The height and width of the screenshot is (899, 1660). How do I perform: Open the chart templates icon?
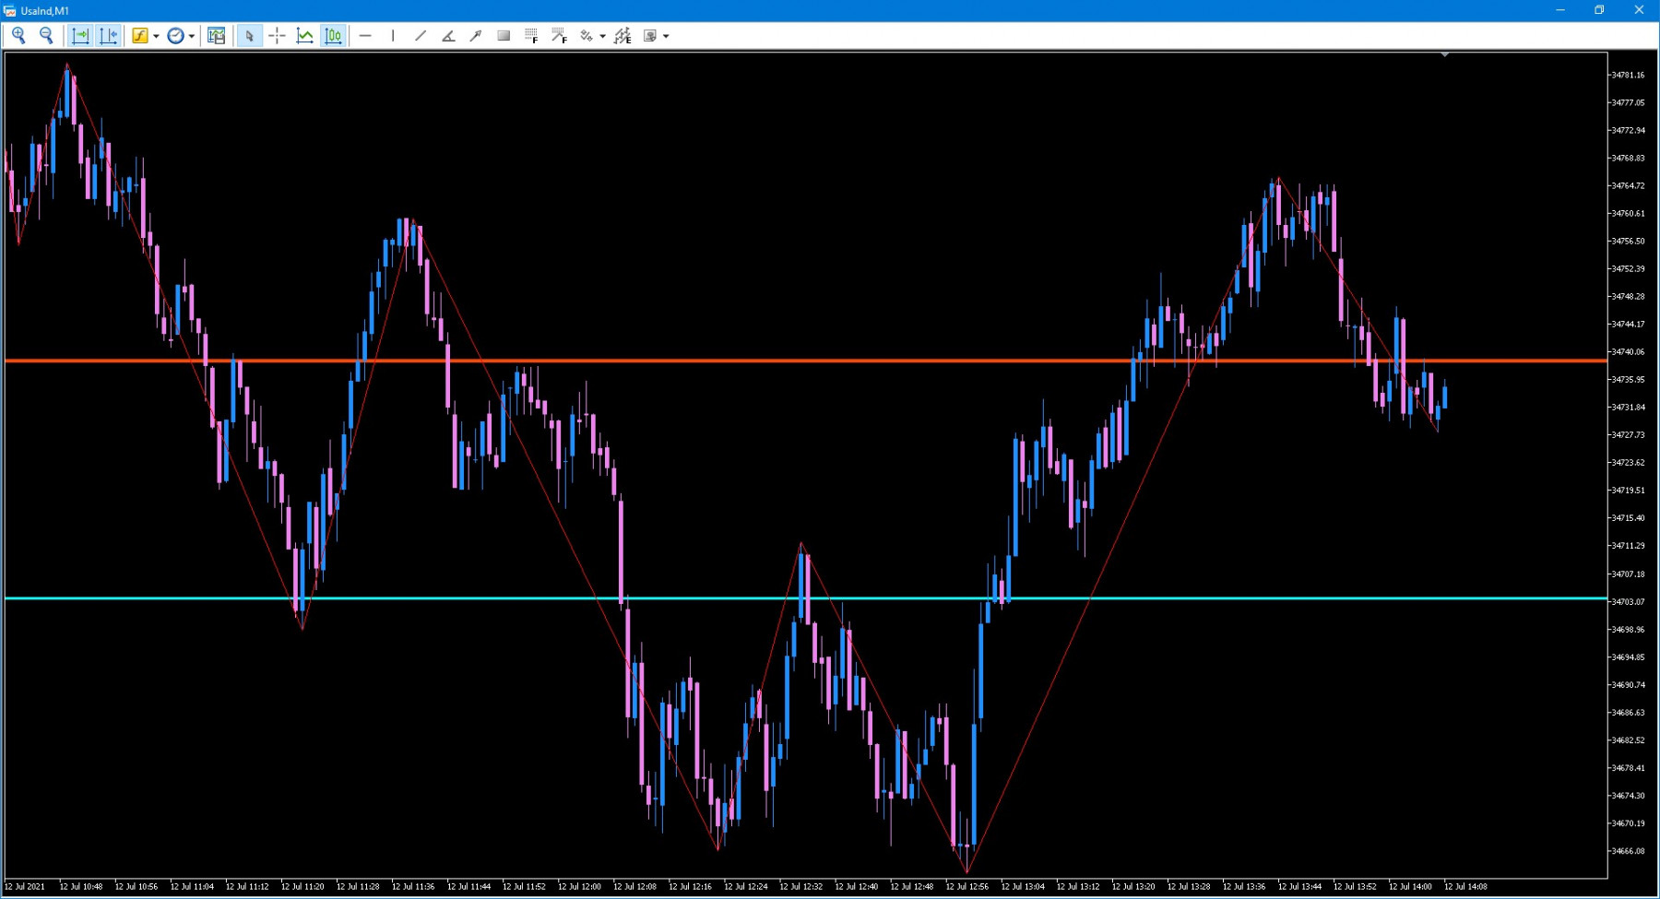pyautogui.click(x=217, y=36)
